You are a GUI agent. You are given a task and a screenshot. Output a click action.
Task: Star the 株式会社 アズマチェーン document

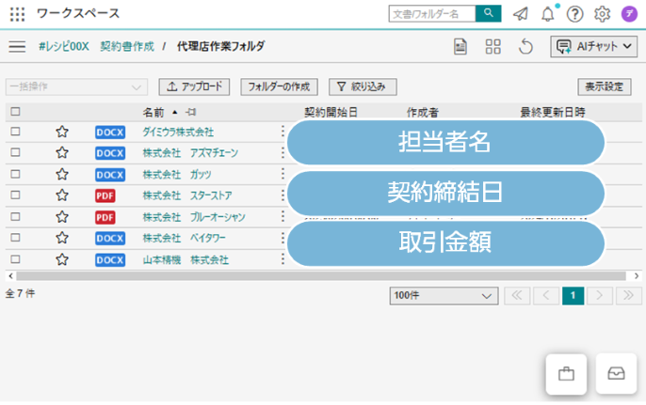coord(62,153)
